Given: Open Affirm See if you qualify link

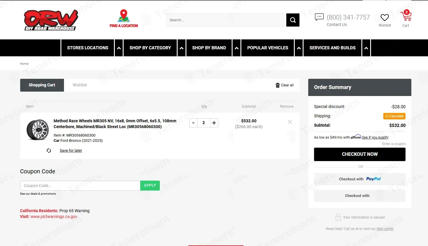Looking at the screenshot, I should [375, 137].
